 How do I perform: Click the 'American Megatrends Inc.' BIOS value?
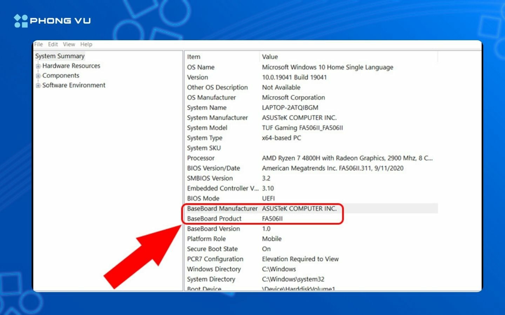[x=333, y=168]
